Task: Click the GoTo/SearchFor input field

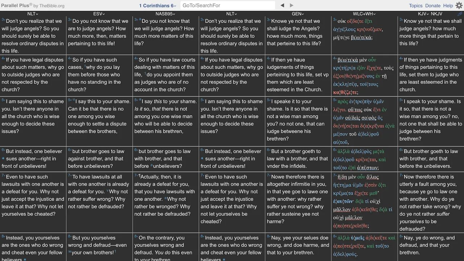Action: (x=228, y=5)
